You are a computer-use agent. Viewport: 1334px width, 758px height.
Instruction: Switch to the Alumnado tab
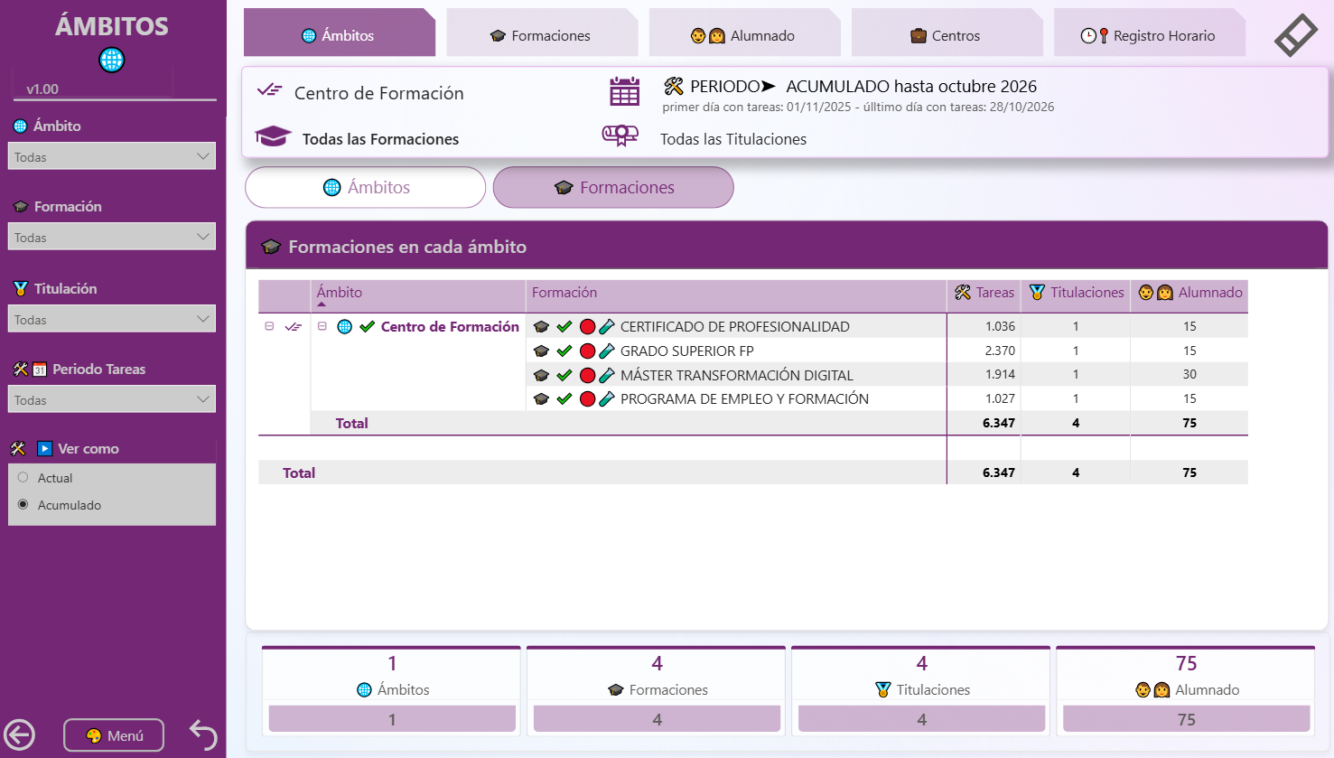point(744,36)
